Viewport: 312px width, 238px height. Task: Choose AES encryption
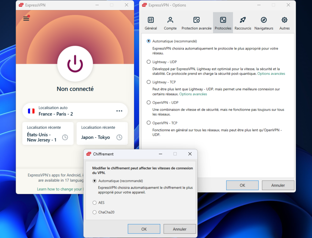95,203
